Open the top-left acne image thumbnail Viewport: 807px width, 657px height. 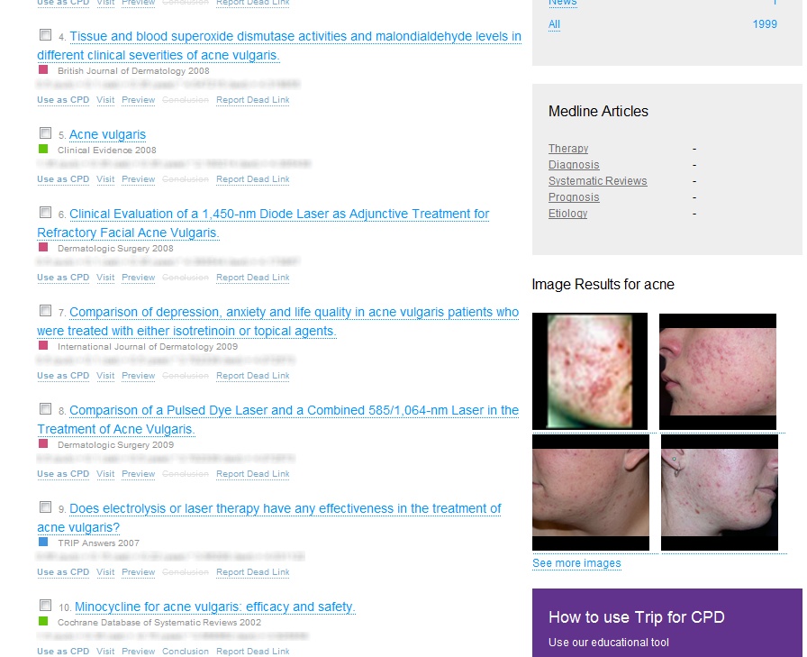[590, 370]
